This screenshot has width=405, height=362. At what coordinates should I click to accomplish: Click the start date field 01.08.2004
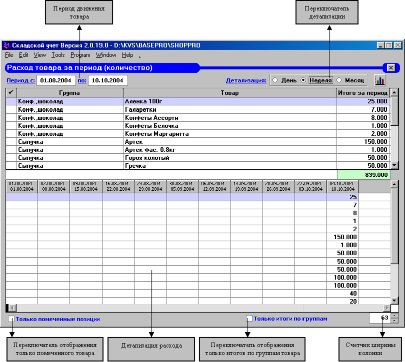click(56, 80)
